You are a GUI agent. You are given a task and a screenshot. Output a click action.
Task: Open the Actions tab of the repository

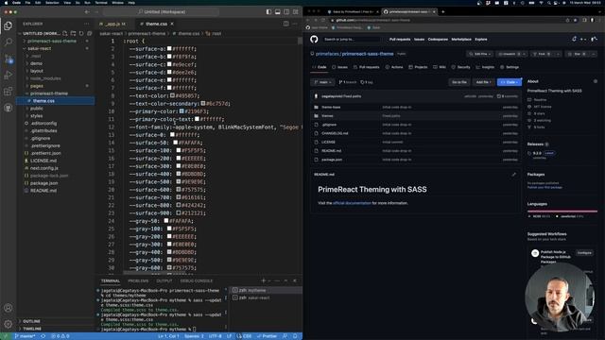(394, 67)
